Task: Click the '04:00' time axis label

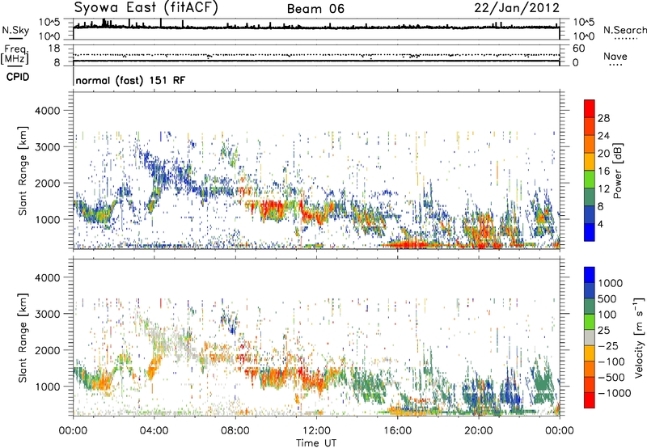Action: point(154,431)
